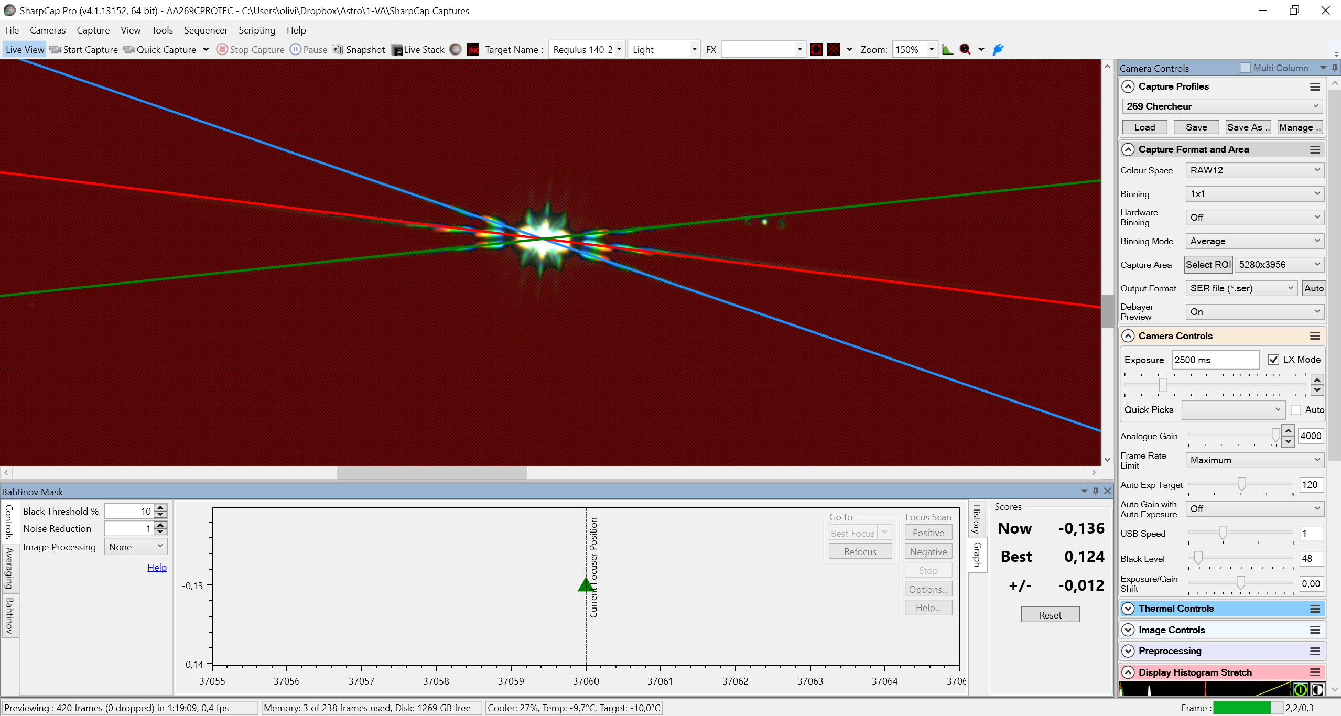
Task: Click the red circle reticule icon
Action: tap(816, 49)
